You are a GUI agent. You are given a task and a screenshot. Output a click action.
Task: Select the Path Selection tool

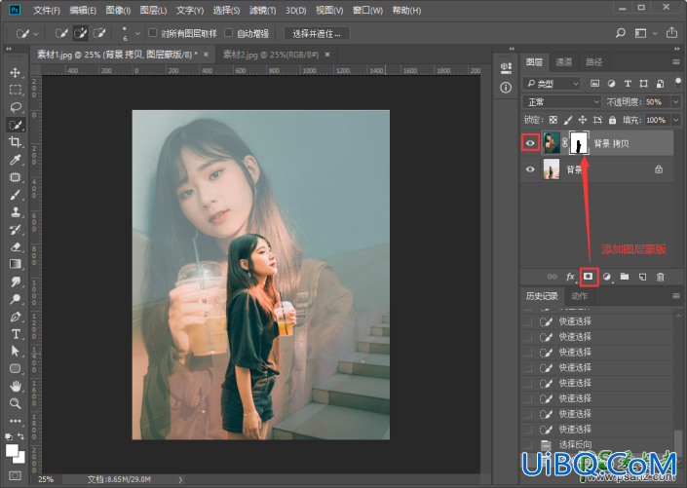point(16,351)
